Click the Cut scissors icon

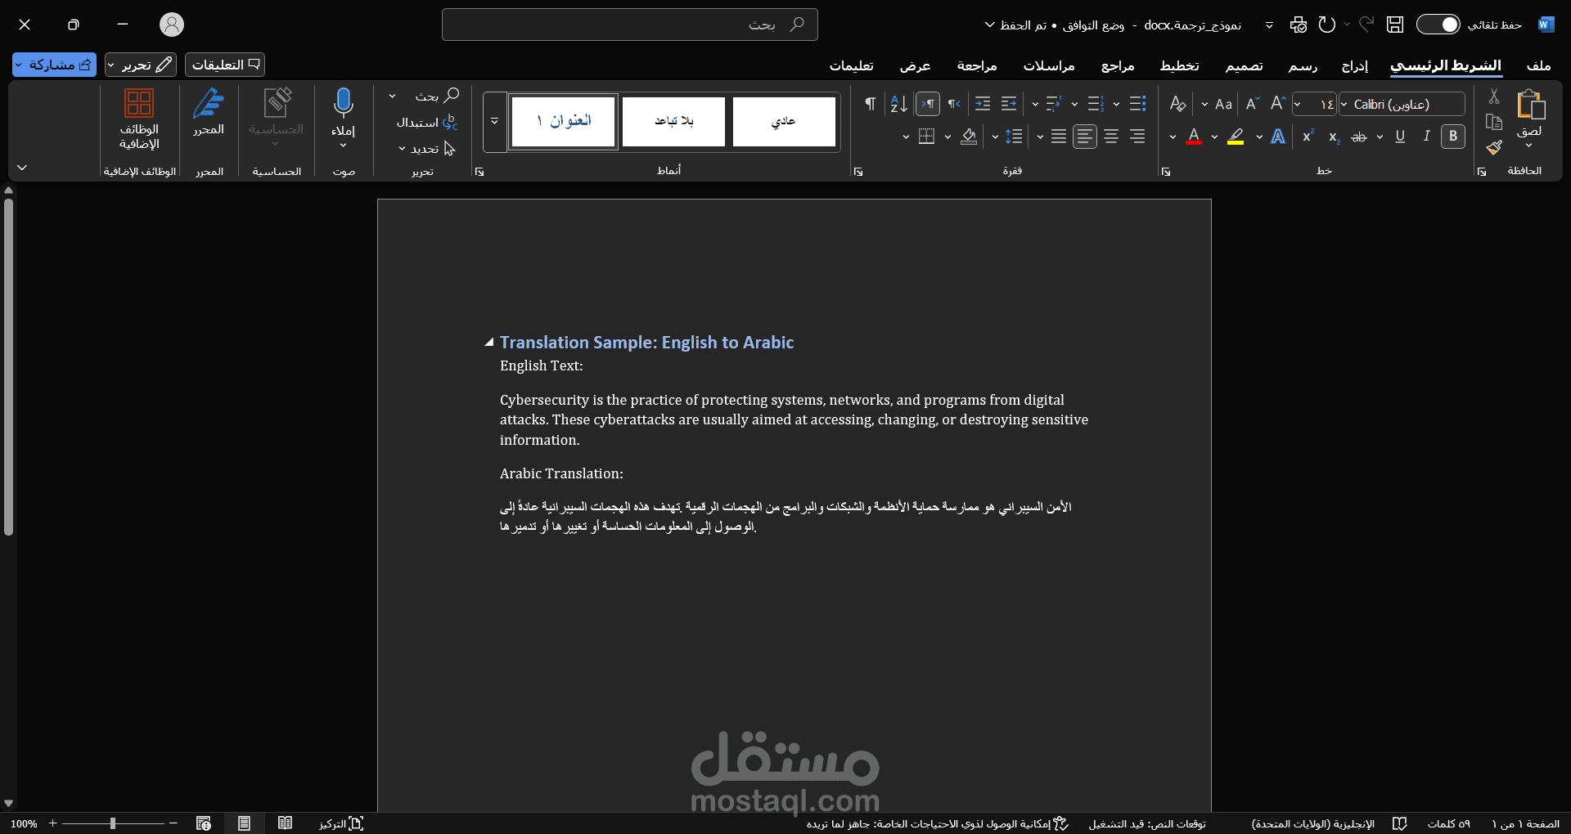click(x=1494, y=96)
